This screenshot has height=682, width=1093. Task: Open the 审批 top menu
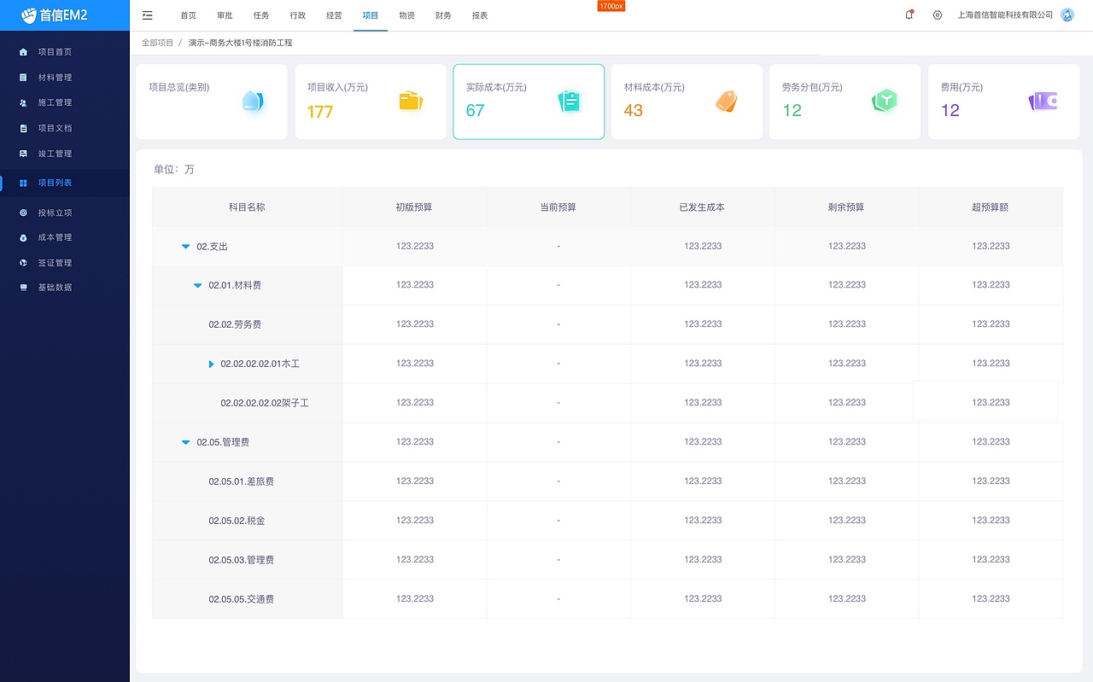click(x=225, y=16)
